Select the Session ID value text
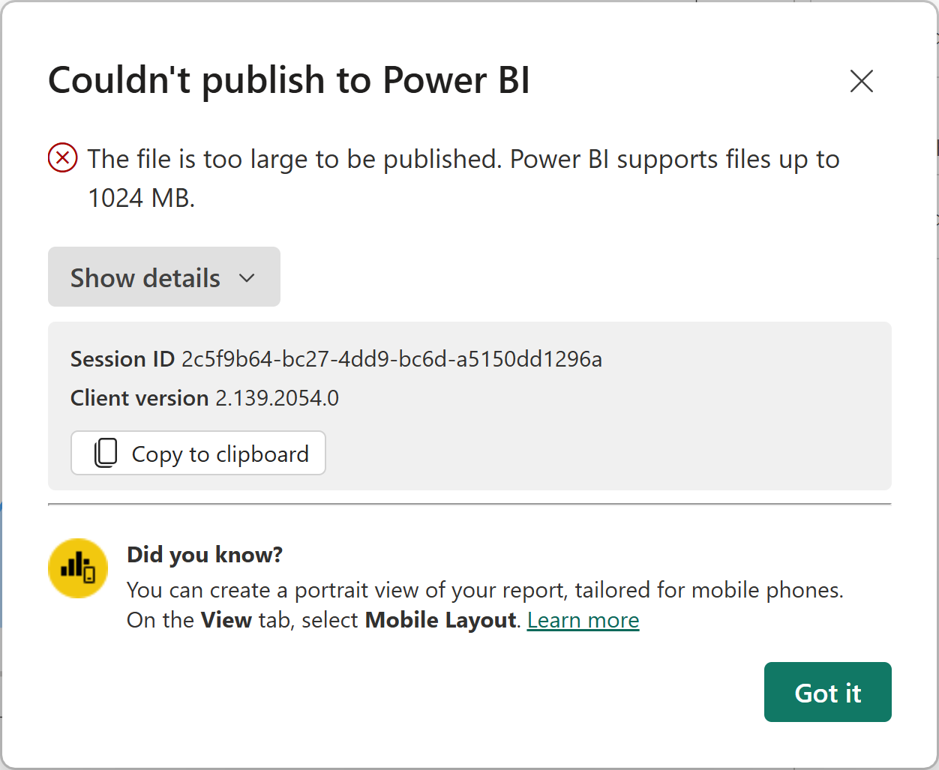The width and height of the screenshot is (939, 770). click(x=391, y=359)
